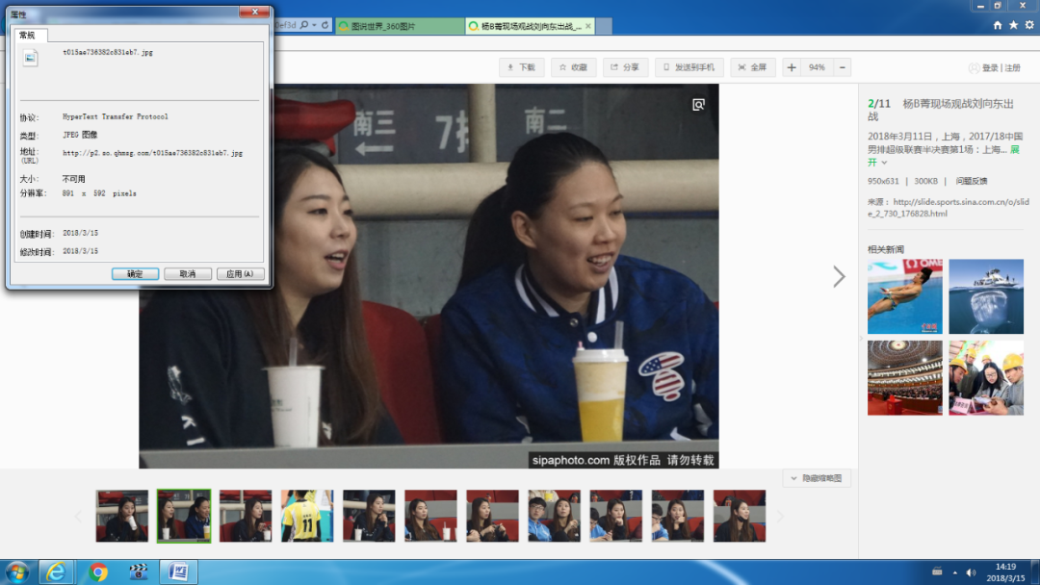
Task: Select the 常规 tab in properties dialog
Action: tap(27, 35)
